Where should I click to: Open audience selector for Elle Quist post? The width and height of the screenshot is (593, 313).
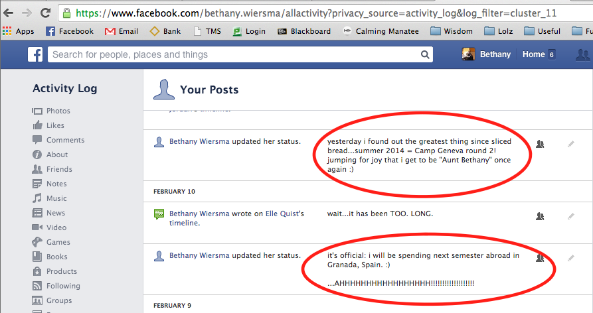tap(540, 216)
